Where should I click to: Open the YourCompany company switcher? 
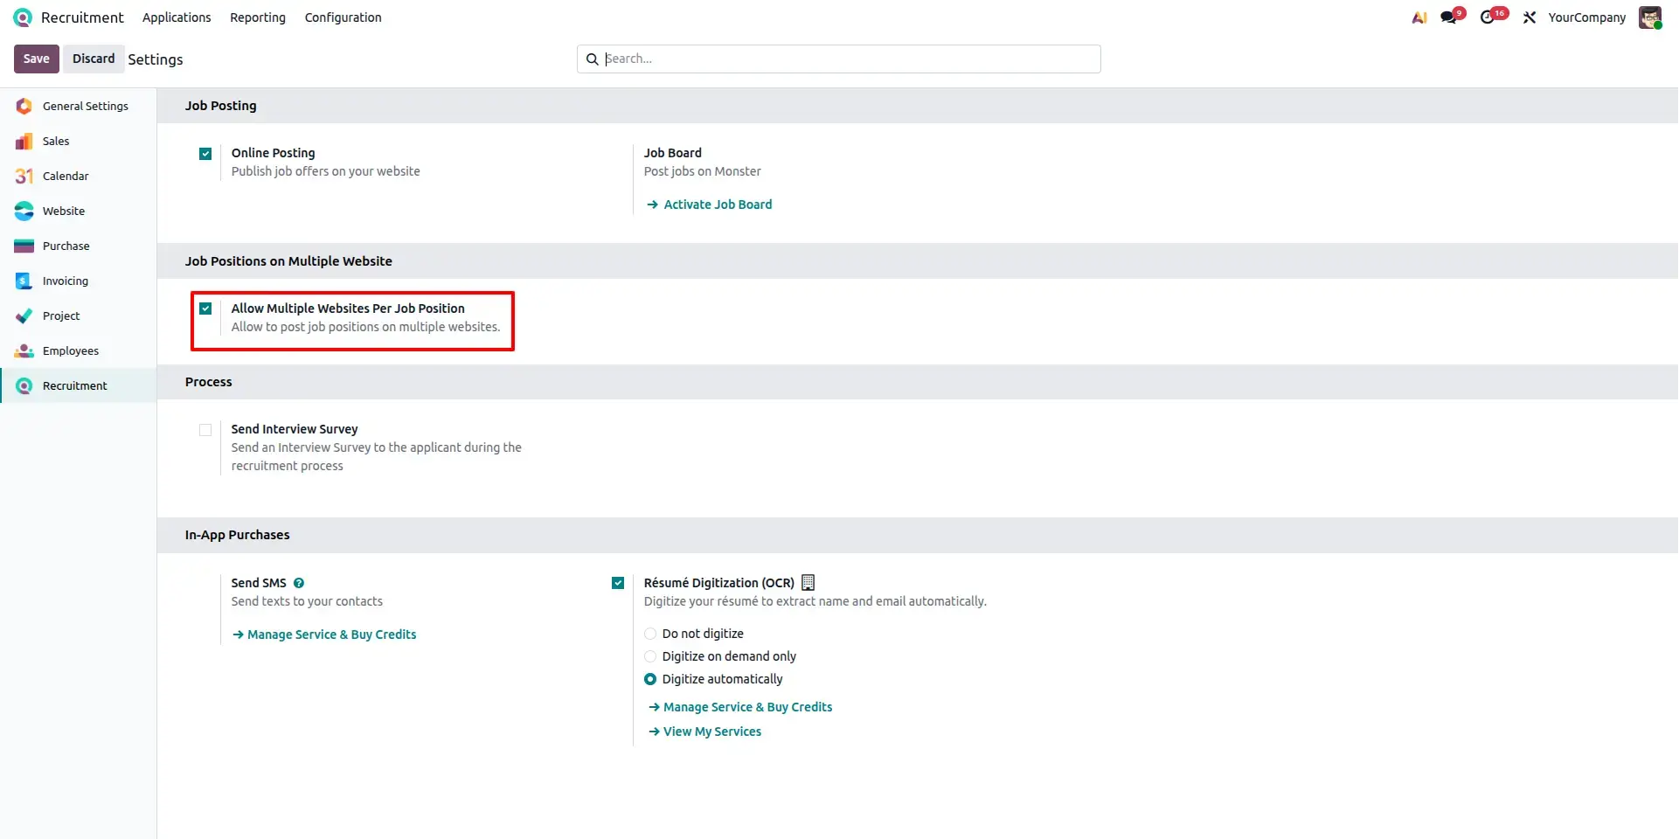pos(1586,17)
